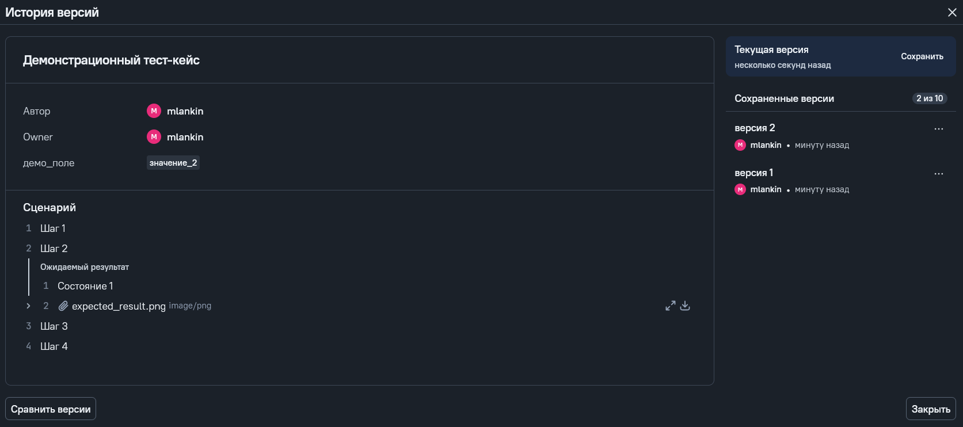The width and height of the screenshot is (963, 427).
Task: Click the Автор avatar icon
Action: click(x=154, y=111)
